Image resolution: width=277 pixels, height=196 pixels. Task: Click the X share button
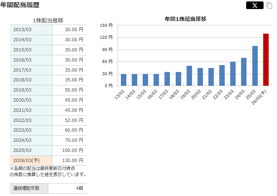(254, 5)
